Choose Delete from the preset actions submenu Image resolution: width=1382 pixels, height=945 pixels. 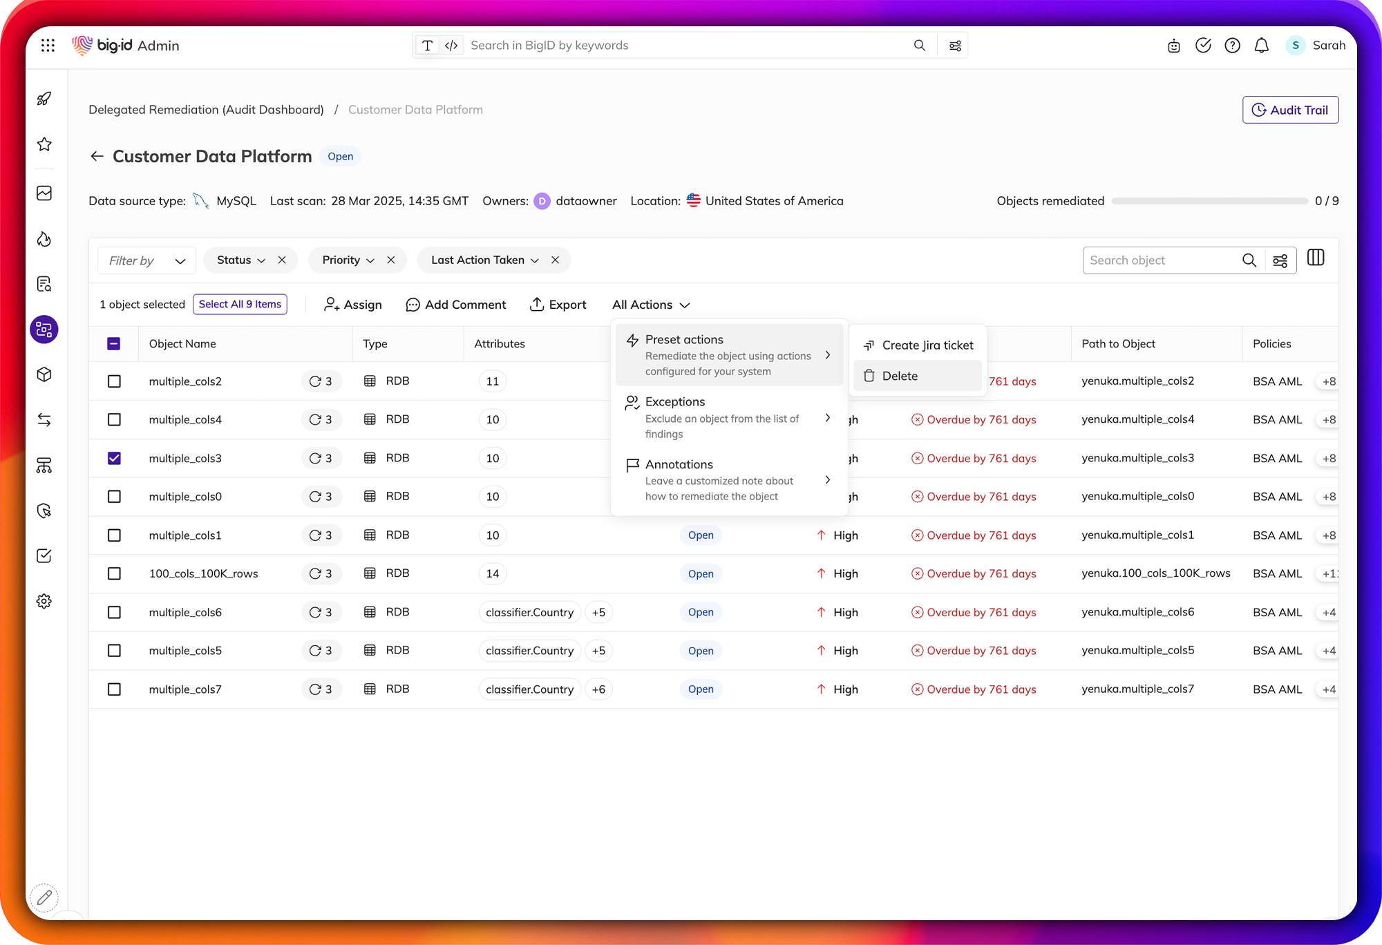[x=900, y=376]
